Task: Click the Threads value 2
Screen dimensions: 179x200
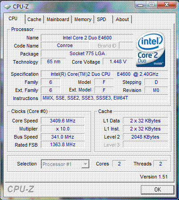Action: tap(161, 164)
